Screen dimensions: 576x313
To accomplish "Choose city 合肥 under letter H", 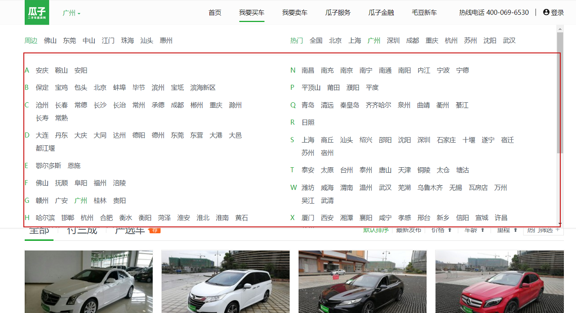I will click(x=106, y=218).
